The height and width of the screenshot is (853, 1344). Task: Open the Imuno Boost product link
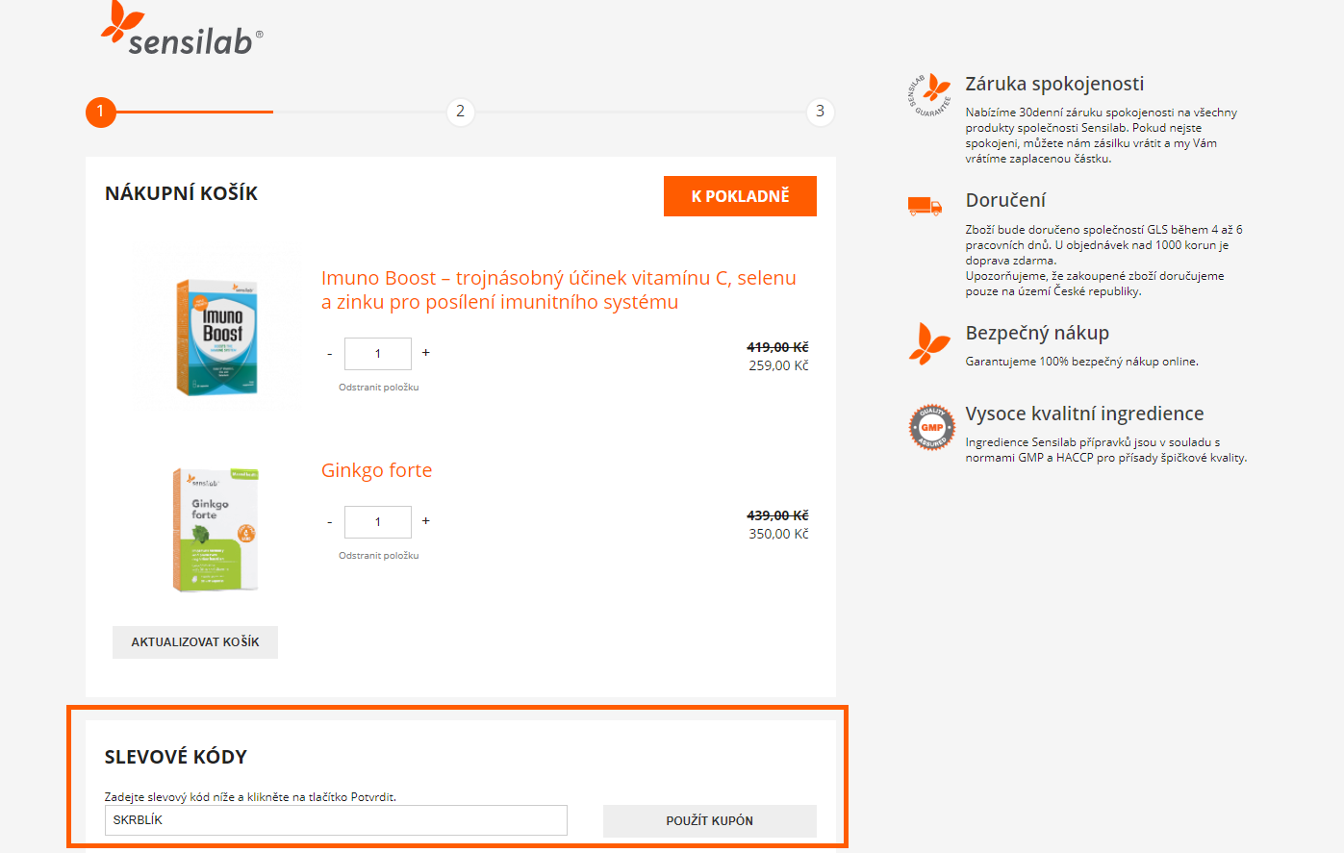point(559,289)
